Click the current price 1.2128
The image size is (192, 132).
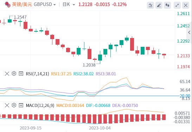pyautogui.click(x=85, y=5)
